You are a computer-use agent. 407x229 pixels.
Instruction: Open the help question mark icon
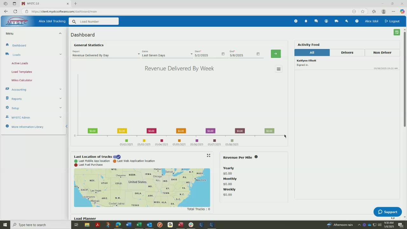click(357, 21)
